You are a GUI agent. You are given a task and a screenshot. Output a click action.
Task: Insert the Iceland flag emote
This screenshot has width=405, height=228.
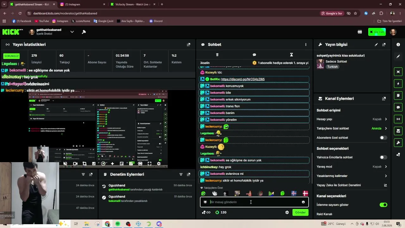[294, 193]
